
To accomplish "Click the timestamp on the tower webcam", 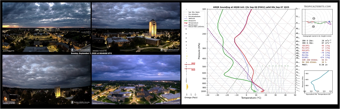I will click(x=99, y=51).
